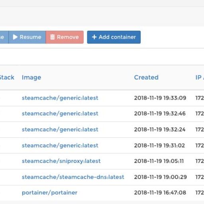The image size is (204, 204).
Task: Open steamcache/generic:latest created at 19:31:02
Action: click(60, 145)
